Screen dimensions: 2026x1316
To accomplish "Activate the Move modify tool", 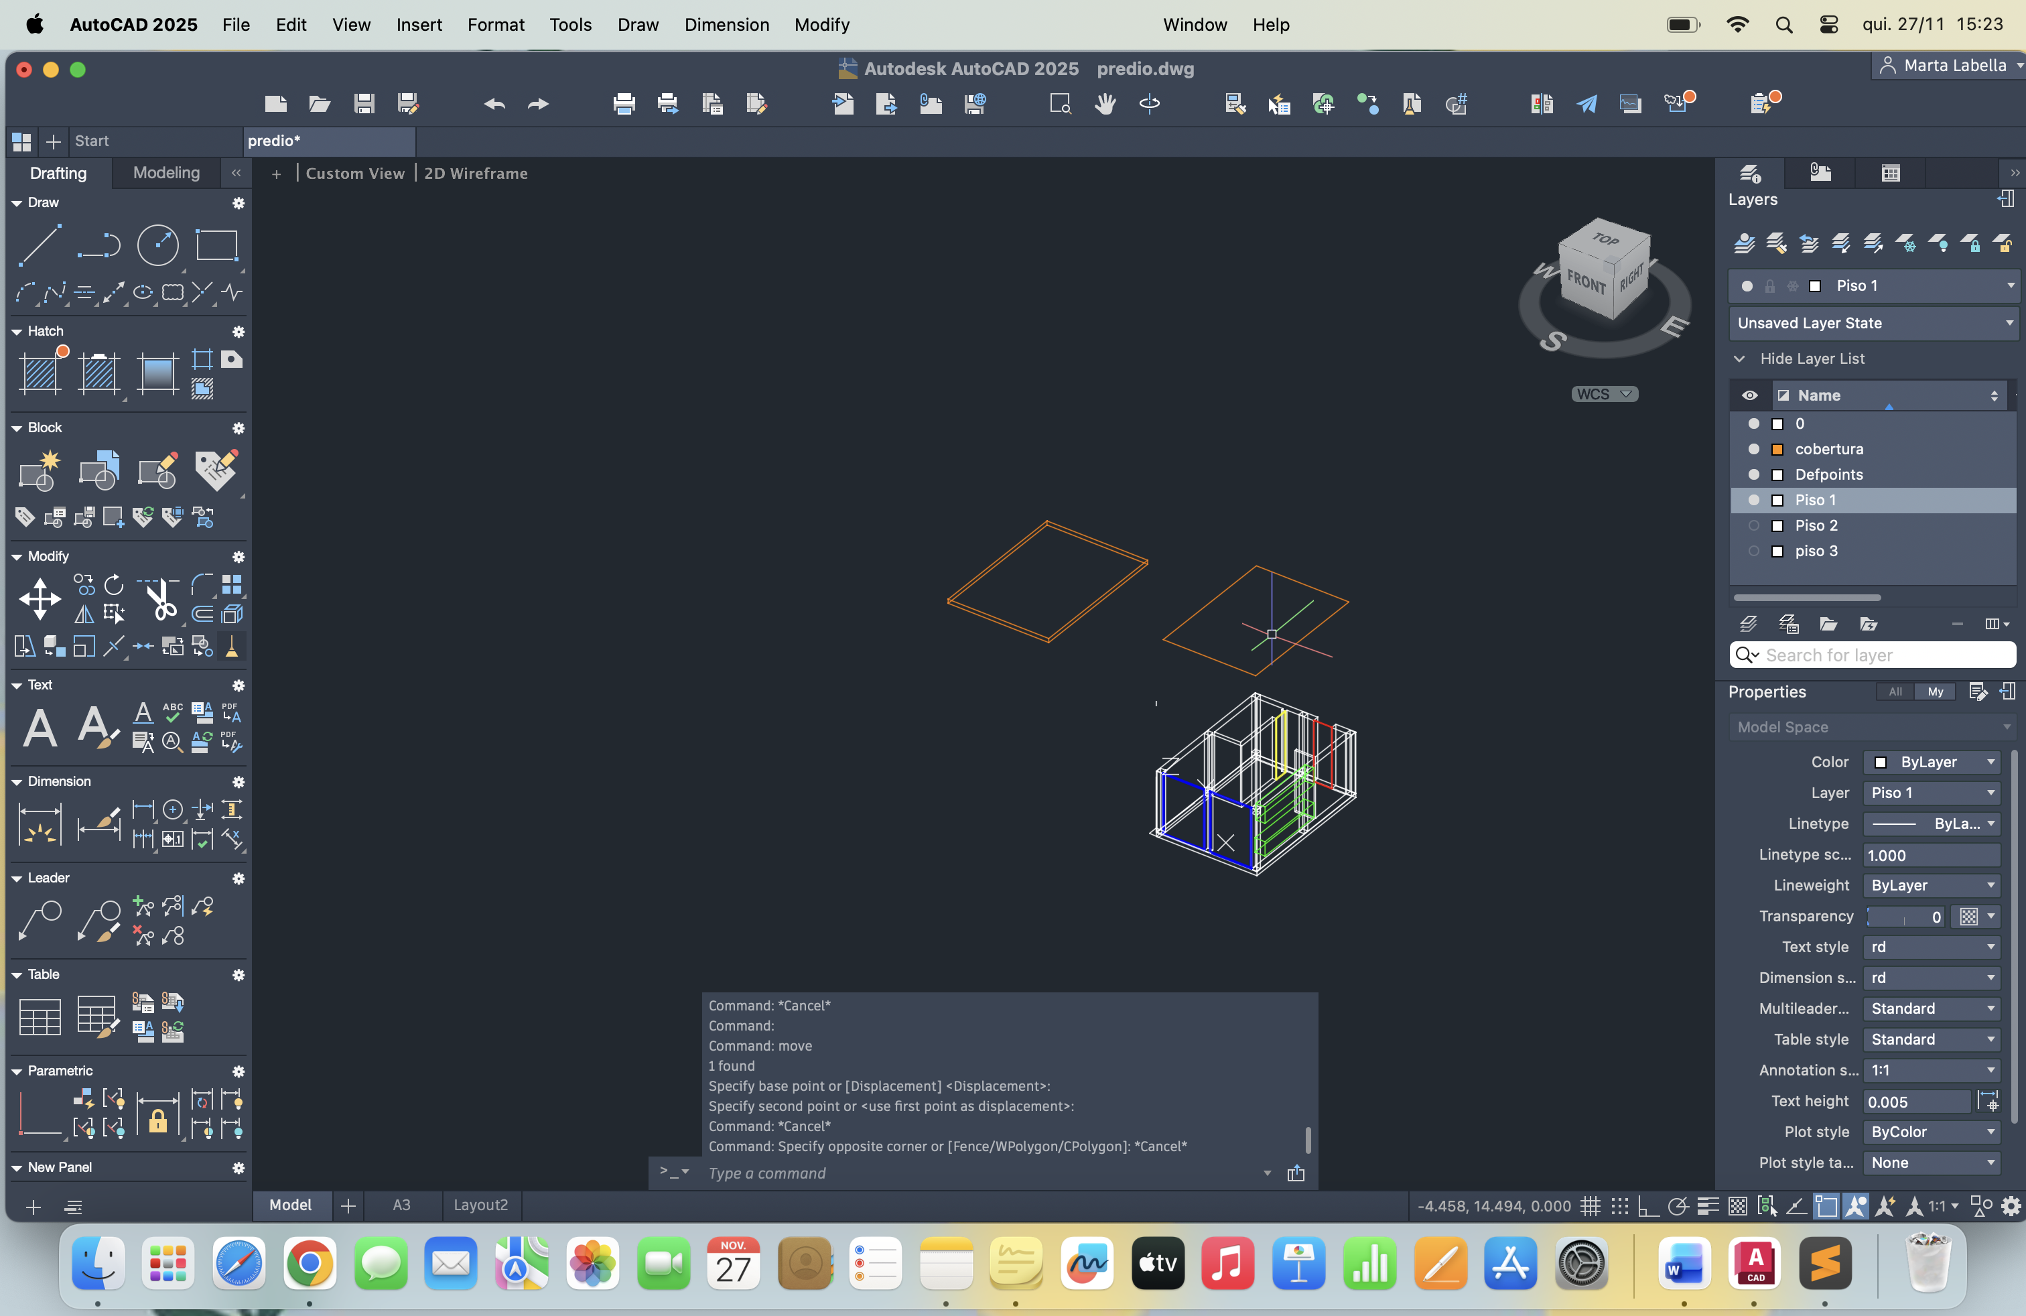I will point(39,598).
